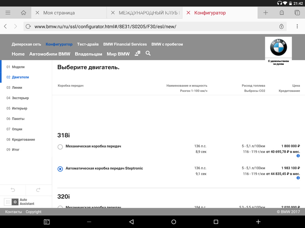Click the 320i model heading

tap(63, 196)
